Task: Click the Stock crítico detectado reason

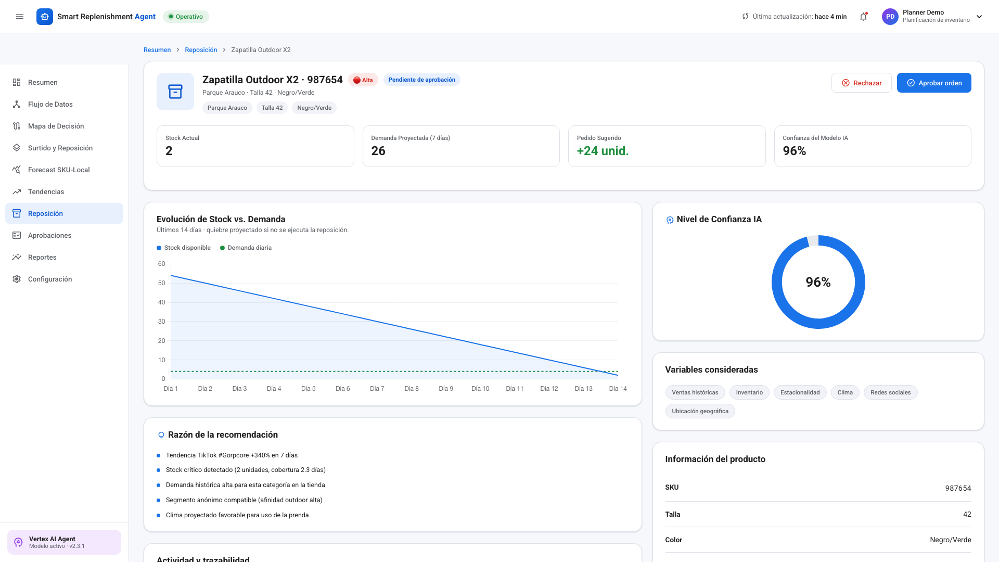Action: coord(246,470)
